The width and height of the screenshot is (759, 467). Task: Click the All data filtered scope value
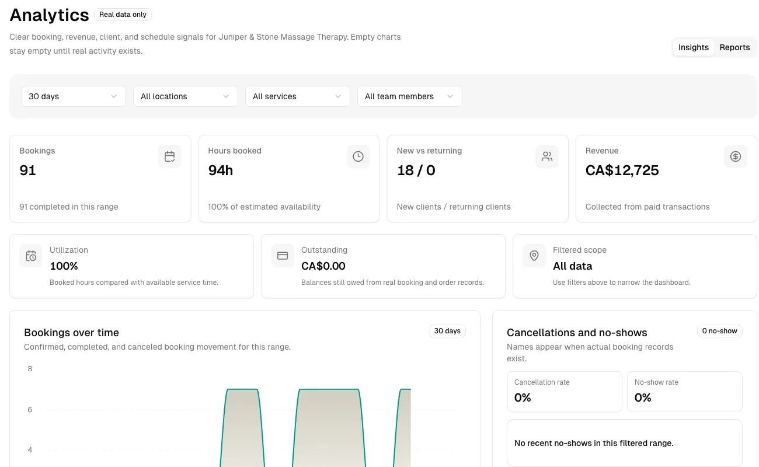pyautogui.click(x=573, y=266)
